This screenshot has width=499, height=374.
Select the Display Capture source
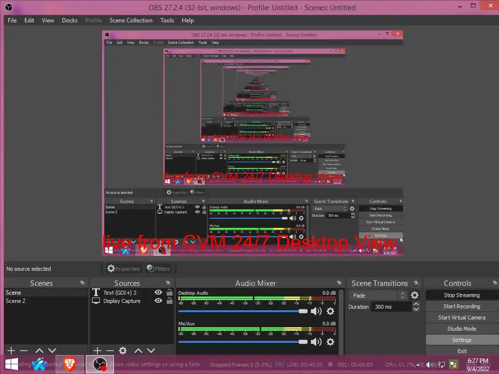[122, 301]
